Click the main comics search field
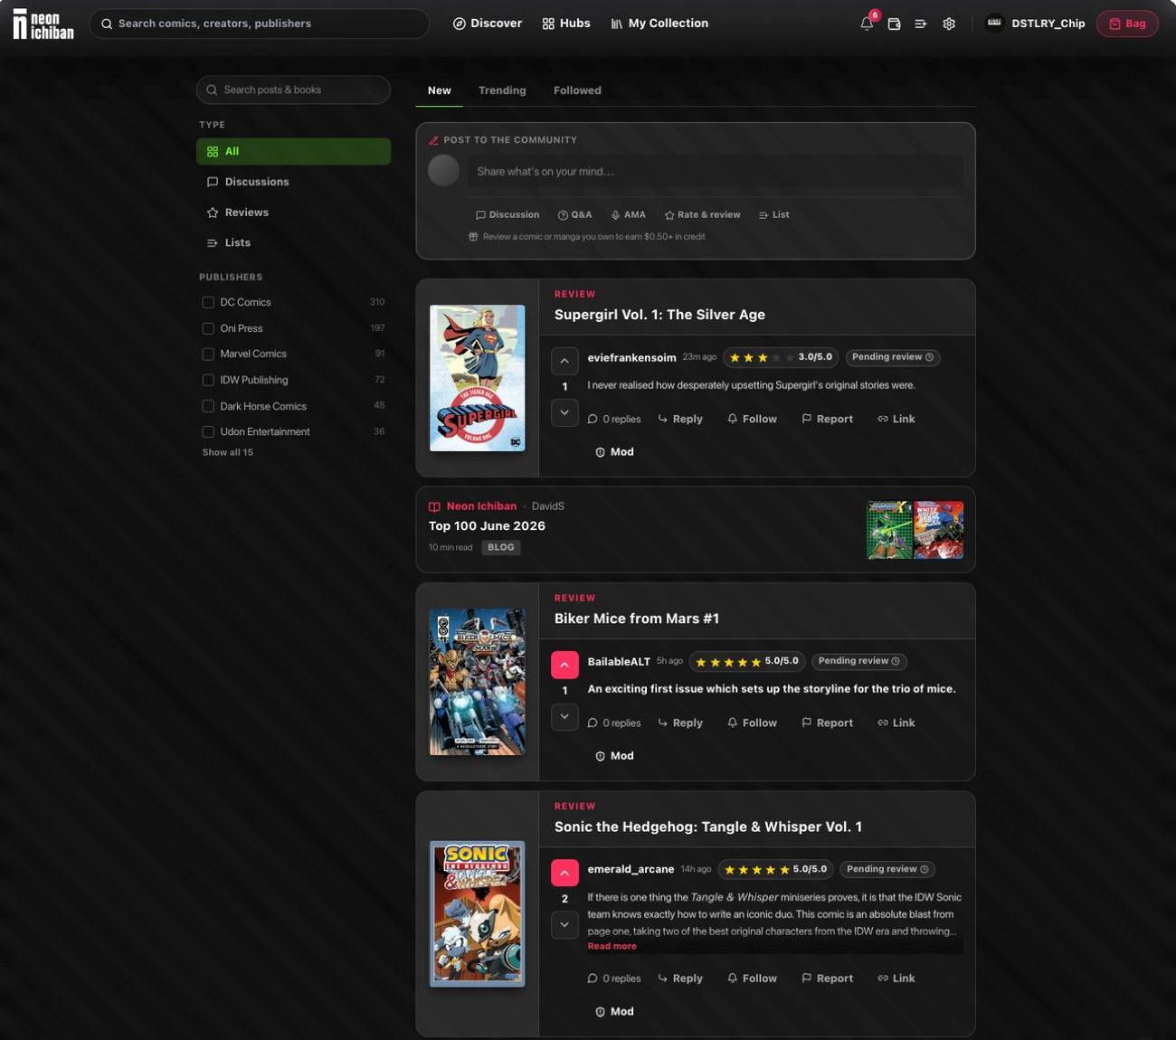Viewport: 1176px width, 1040px height. pos(259,24)
